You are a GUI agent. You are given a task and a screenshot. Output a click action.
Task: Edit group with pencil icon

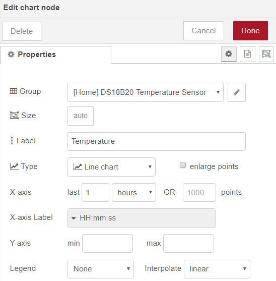tap(237, 92)
